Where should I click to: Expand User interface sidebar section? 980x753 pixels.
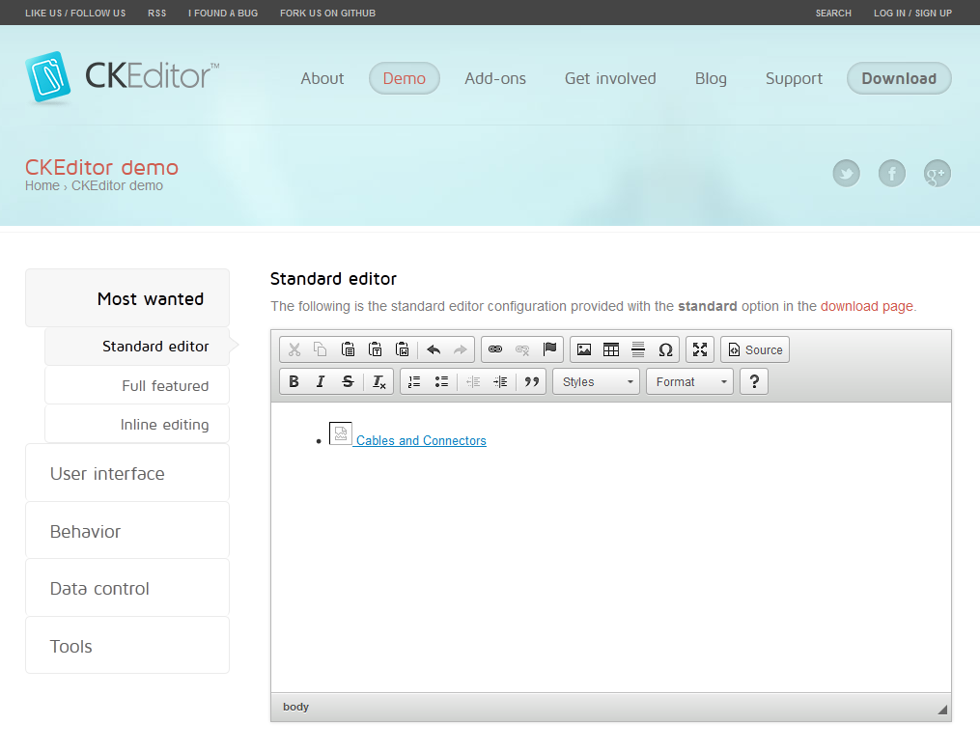[127, 473]
